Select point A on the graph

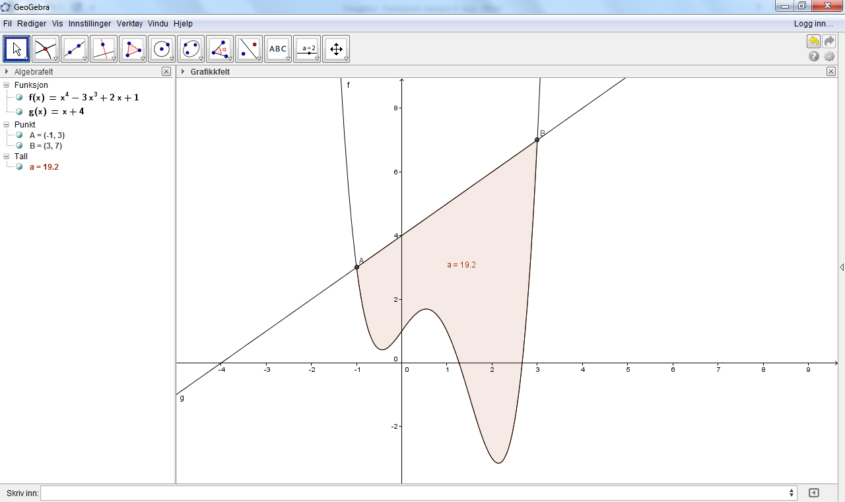click(x=356, y=267)
